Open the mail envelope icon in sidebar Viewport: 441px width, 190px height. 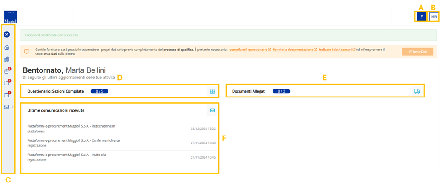(x=7, y=106)
